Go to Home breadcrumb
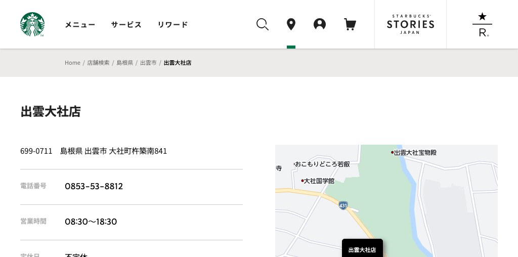518x257 pixels. click(x=72, y=63)
